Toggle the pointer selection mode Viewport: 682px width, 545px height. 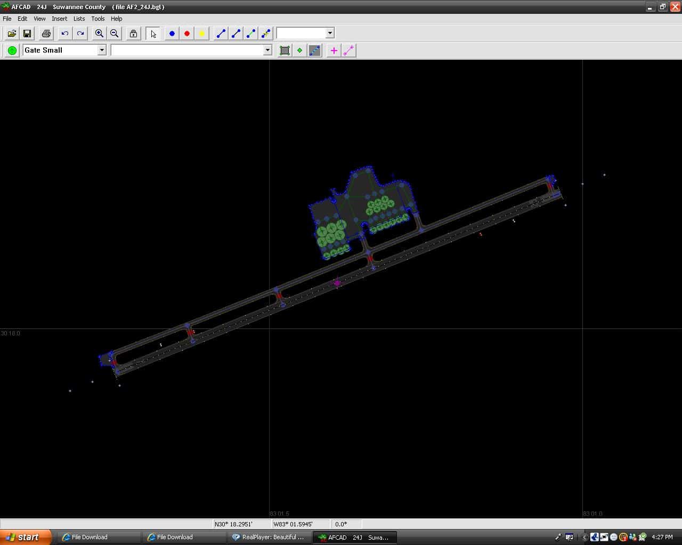[153, 34]
